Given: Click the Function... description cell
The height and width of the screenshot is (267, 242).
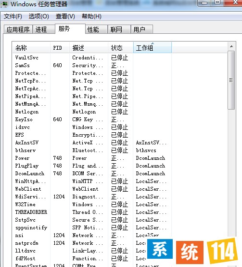Looking at the screenshot, I should click(x=88, y=258).
